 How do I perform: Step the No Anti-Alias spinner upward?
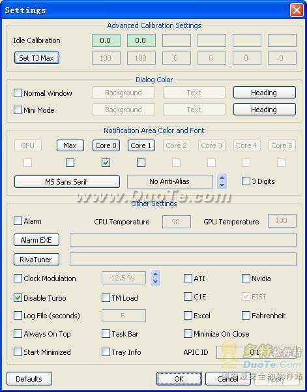pos(222,177)
